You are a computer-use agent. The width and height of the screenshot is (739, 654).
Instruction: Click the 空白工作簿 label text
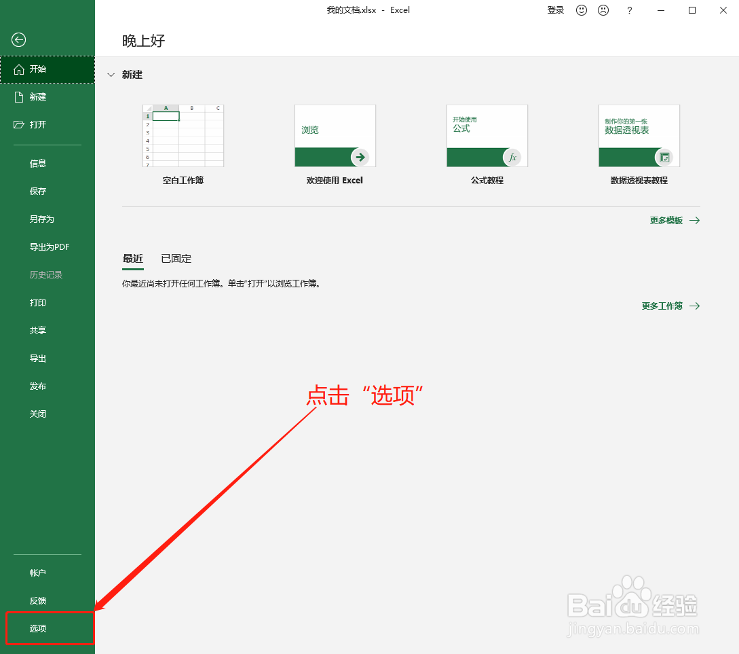pyautogui.click(x=183, y=181)
